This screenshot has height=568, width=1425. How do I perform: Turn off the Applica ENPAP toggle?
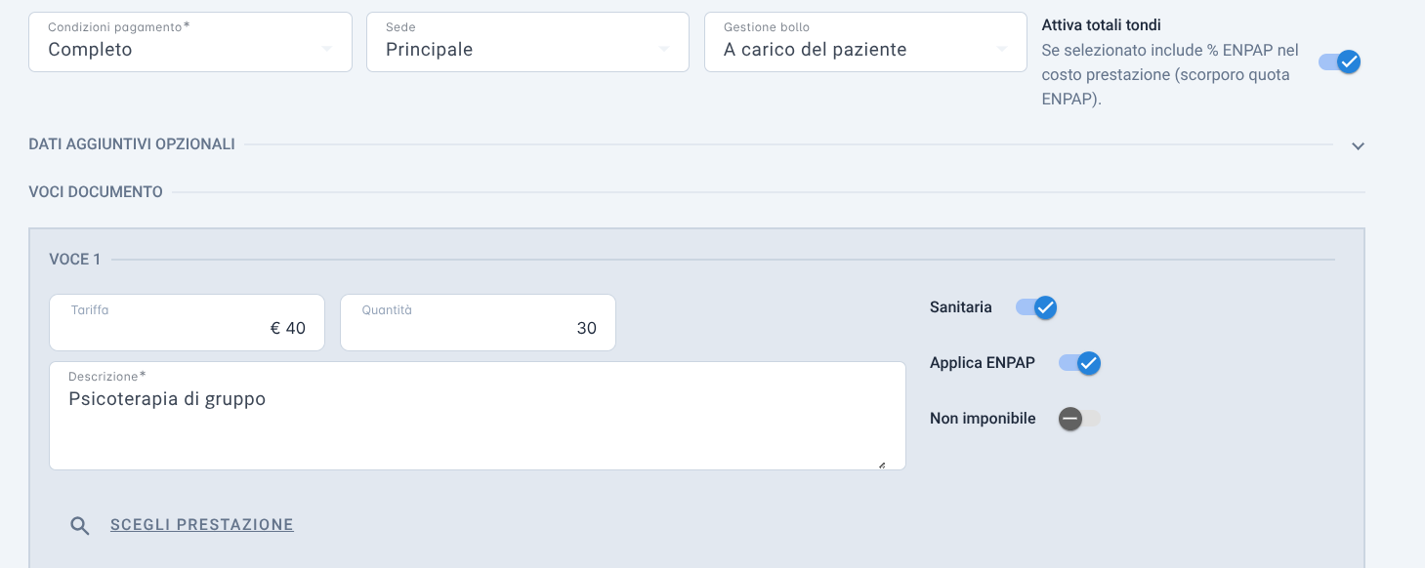click(x=1080, y=363)
